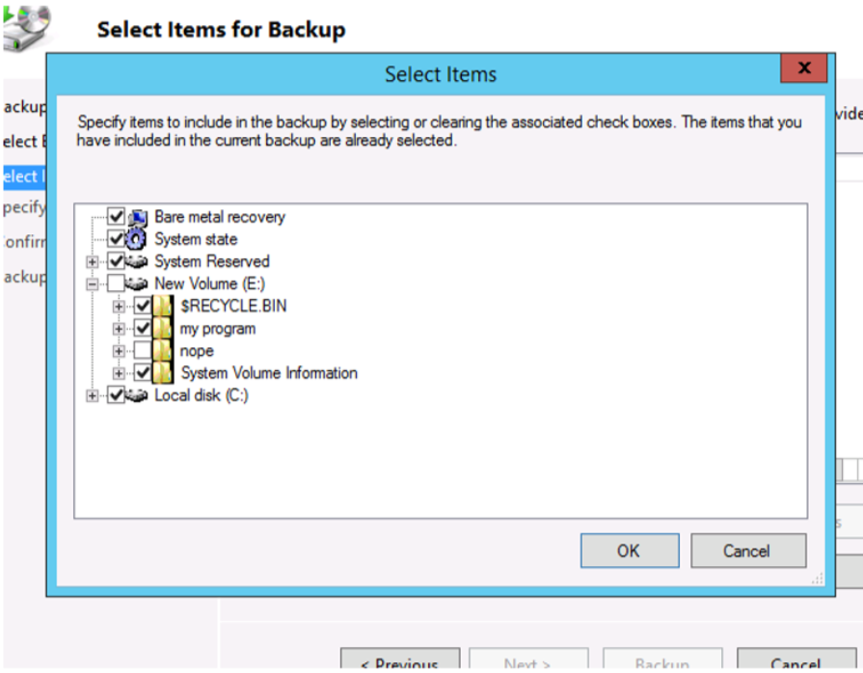Uncheck the System state checkbox
This screenshot has height=673, width=863.
(x=117, y=239)
